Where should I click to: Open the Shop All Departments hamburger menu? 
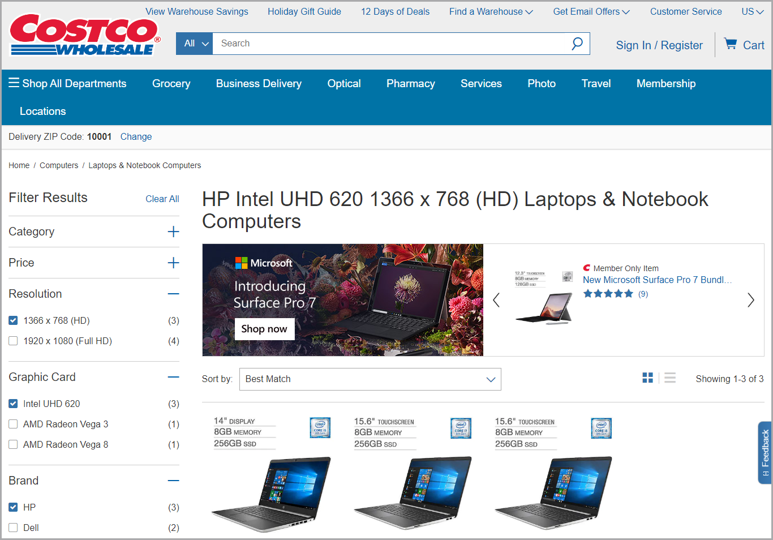tap(14, 83)
